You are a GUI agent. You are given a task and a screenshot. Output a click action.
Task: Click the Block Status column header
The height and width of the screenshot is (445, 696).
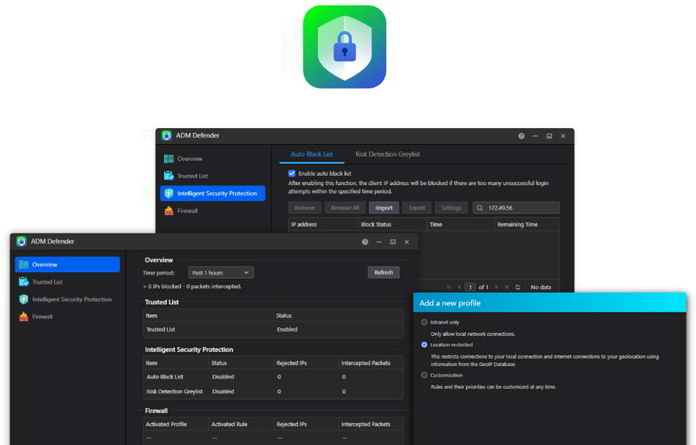pyautogui.click(x=393, y=224)
